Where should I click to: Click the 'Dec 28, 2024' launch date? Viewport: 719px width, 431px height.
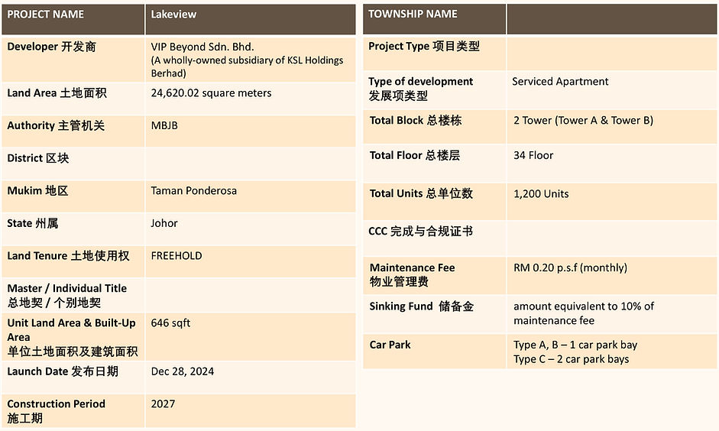[182, 371]
